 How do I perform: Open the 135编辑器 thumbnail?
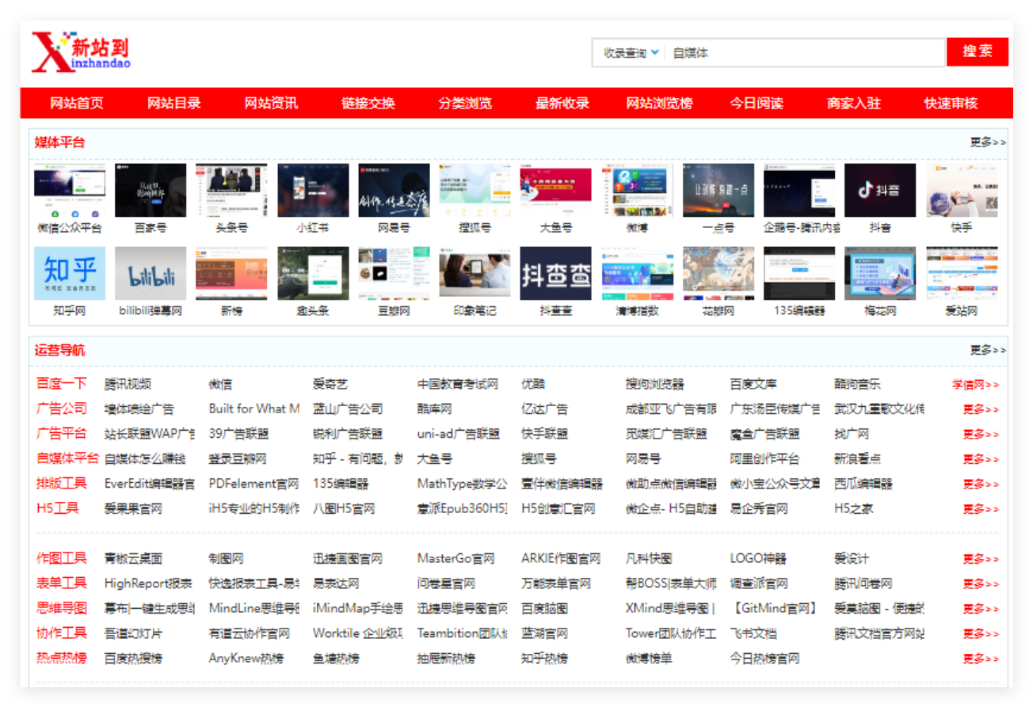(x=799, y=273)
